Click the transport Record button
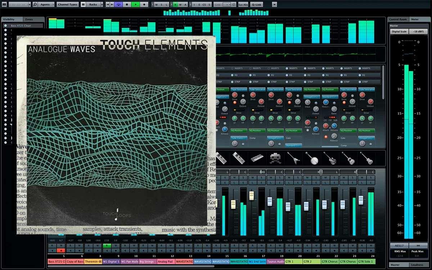The width and height of the screenshot is (432, 270). pos(144,4)
